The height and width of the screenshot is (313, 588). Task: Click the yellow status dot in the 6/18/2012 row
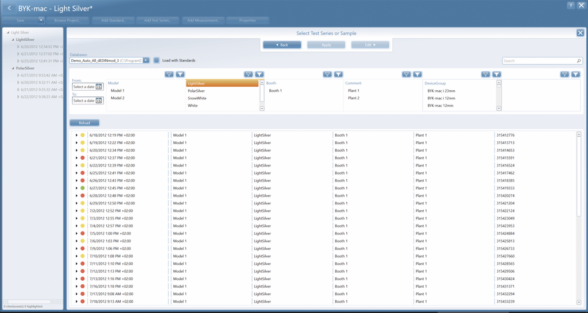click(83, 135)
